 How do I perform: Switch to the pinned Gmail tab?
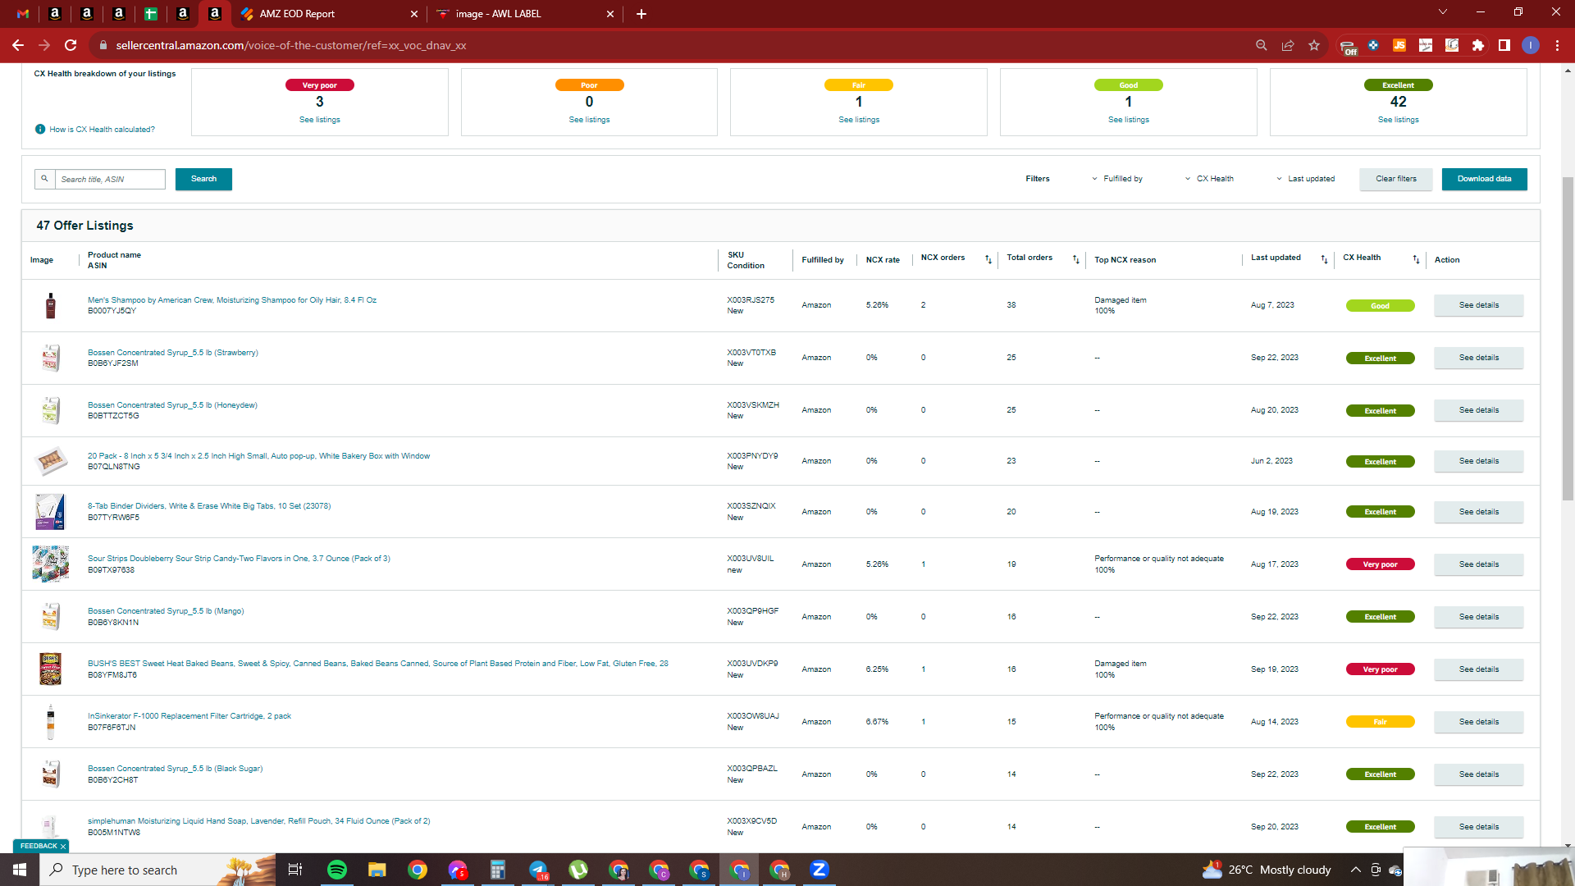23,14
